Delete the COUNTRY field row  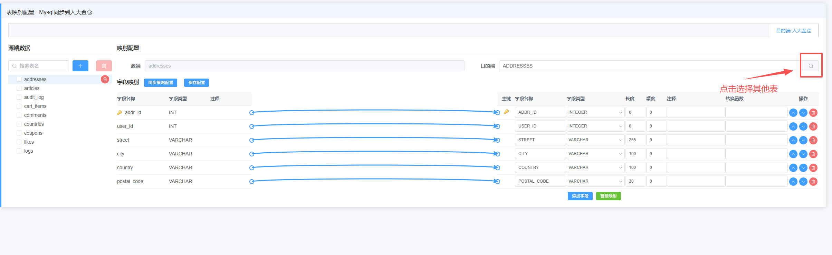tap(813, 168)
